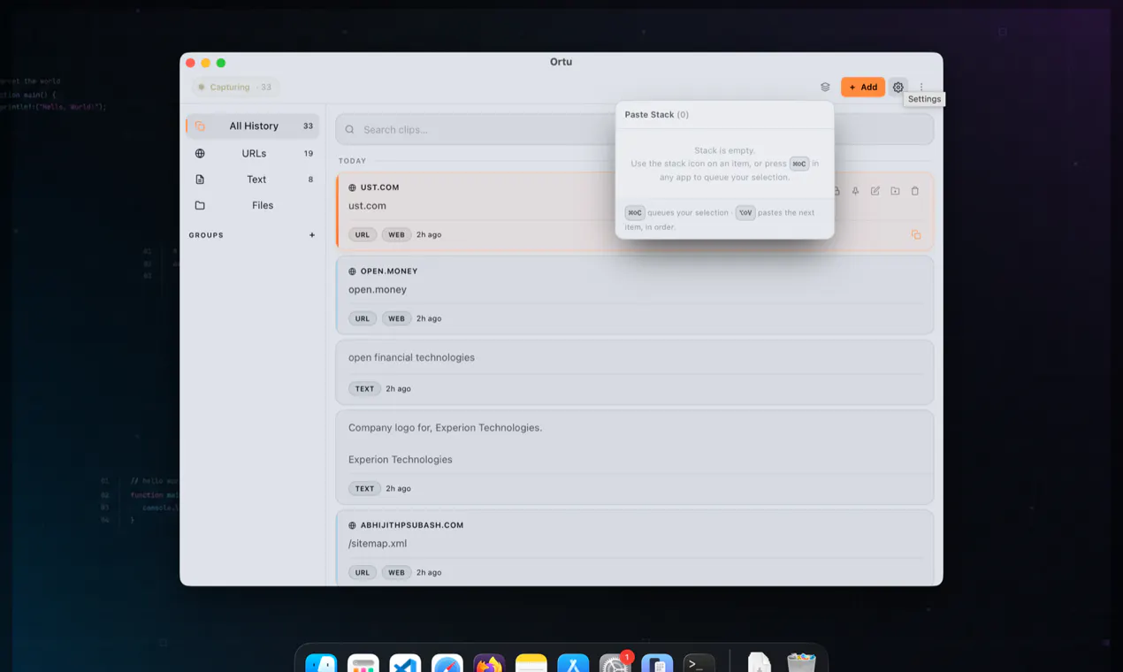This screenshot has height=672, width=1123.
Task: Click the WEB tag on open.money clip
Action: click(396, 318)
